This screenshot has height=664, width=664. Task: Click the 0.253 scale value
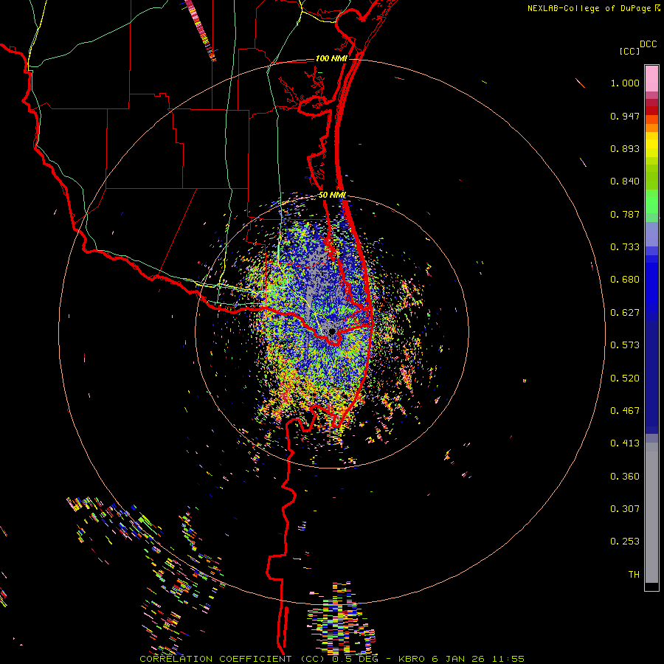click(x=625, y=542)
